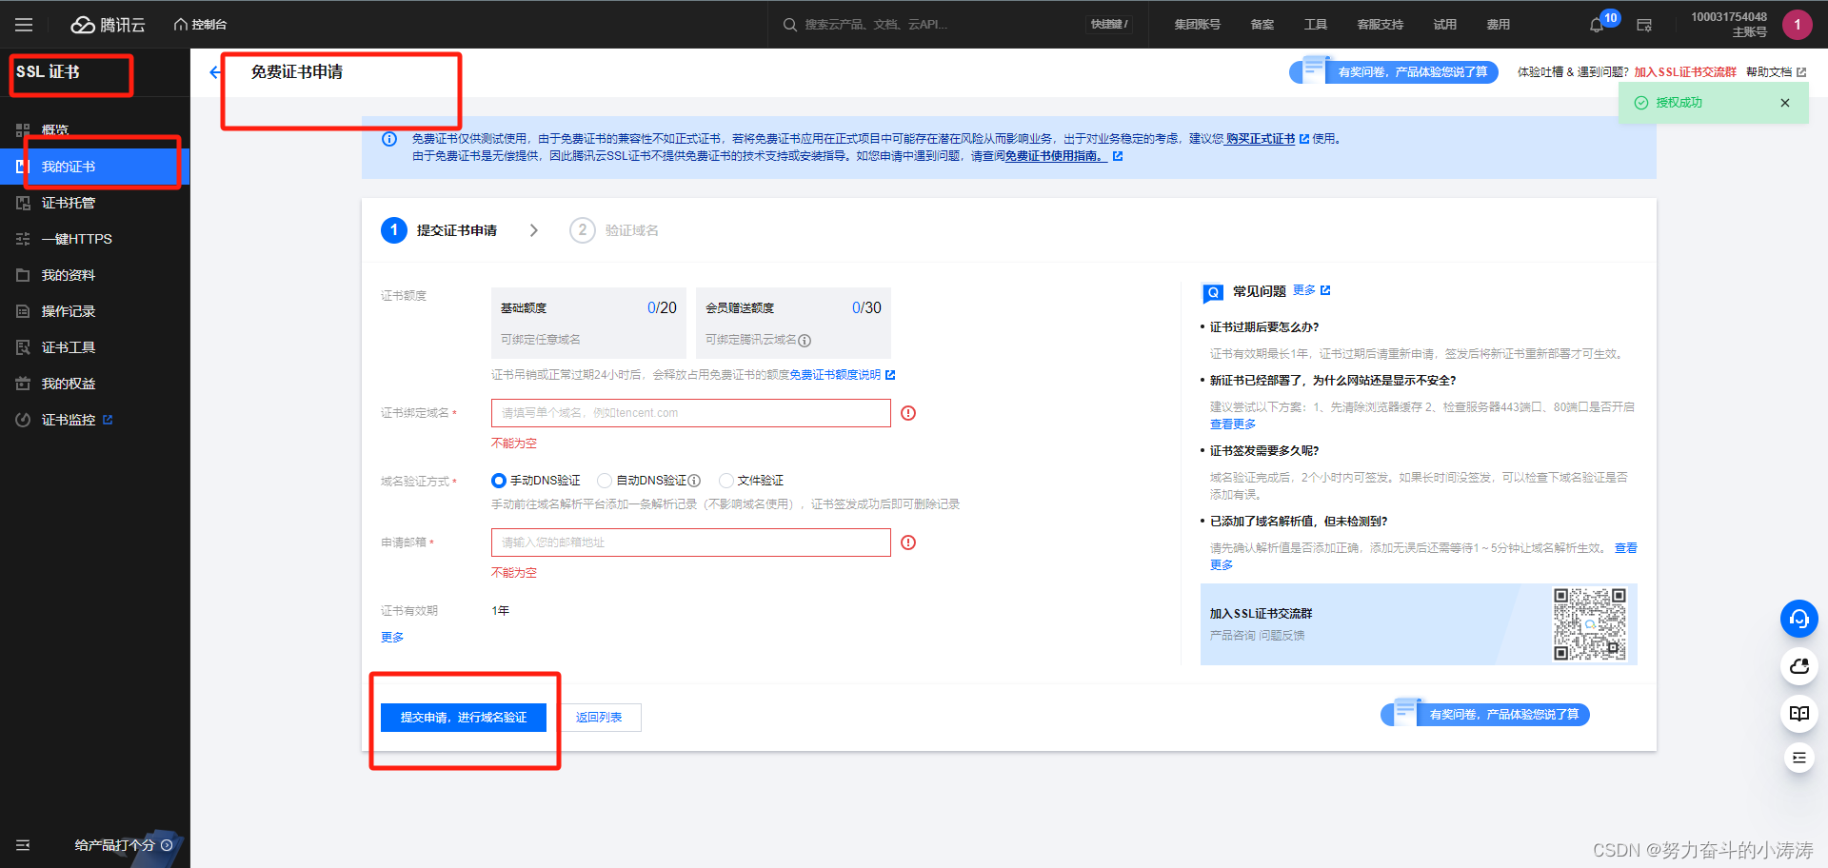1828x868 pixels.
Task: Click 提交申请，进行域名验证 button
Action: pyautogui.click(x=464, y=718)
